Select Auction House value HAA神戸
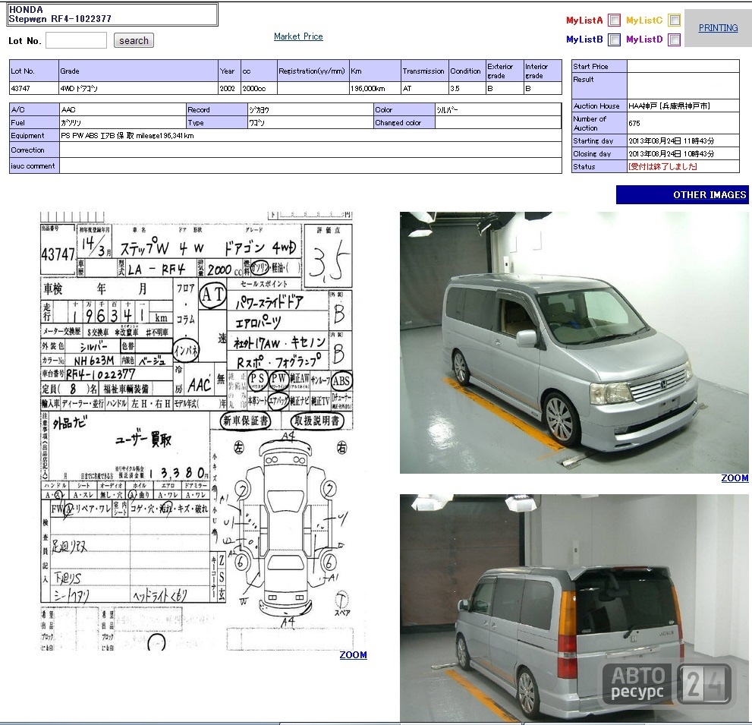 tap(669, 106)
